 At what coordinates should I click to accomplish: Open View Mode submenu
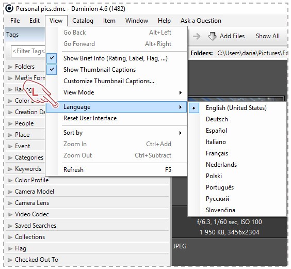pyautogui.click(x=116, y=92)
